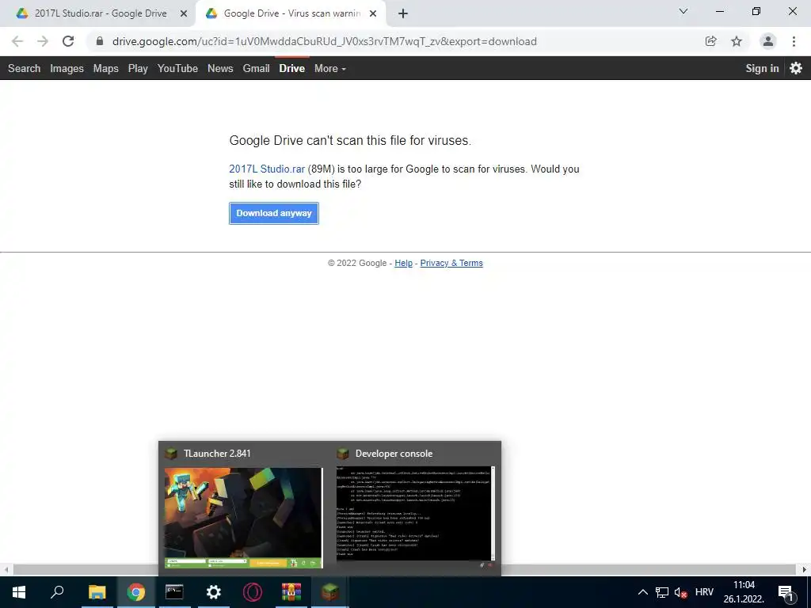Screen dimensions: 811x608
Task: Open the network status tray icon
Action: click(662, 592)
